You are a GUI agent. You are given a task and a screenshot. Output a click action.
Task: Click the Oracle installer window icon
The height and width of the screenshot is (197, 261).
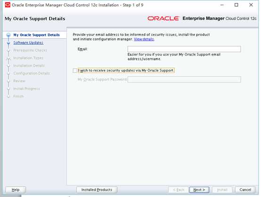coord(8,5)
